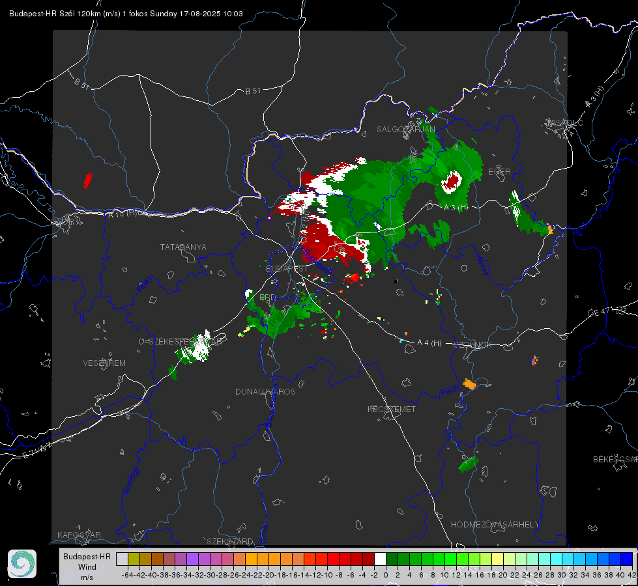Screen dimensions: 638x586
Task: Click the HÓDMEZŐVÁSÁRHELY city label
Action: click(495, 525)
